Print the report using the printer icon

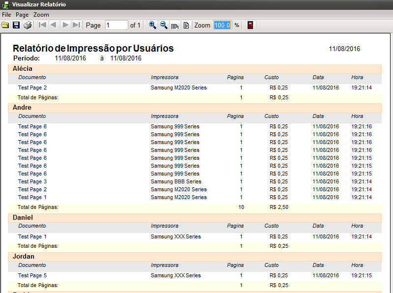[x=28, y=25]
